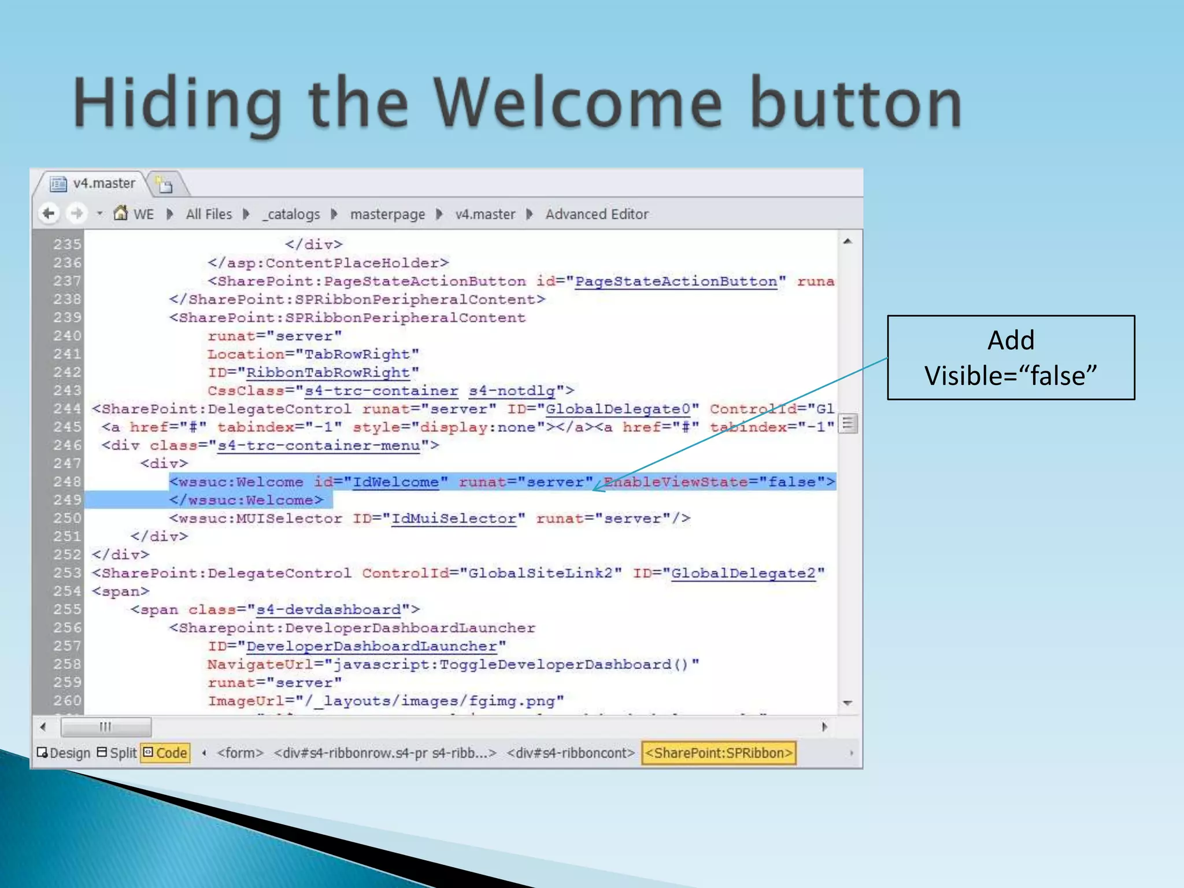
Task: Expand the arrow after All Files breadcrumb
Action: click(246, 214)
